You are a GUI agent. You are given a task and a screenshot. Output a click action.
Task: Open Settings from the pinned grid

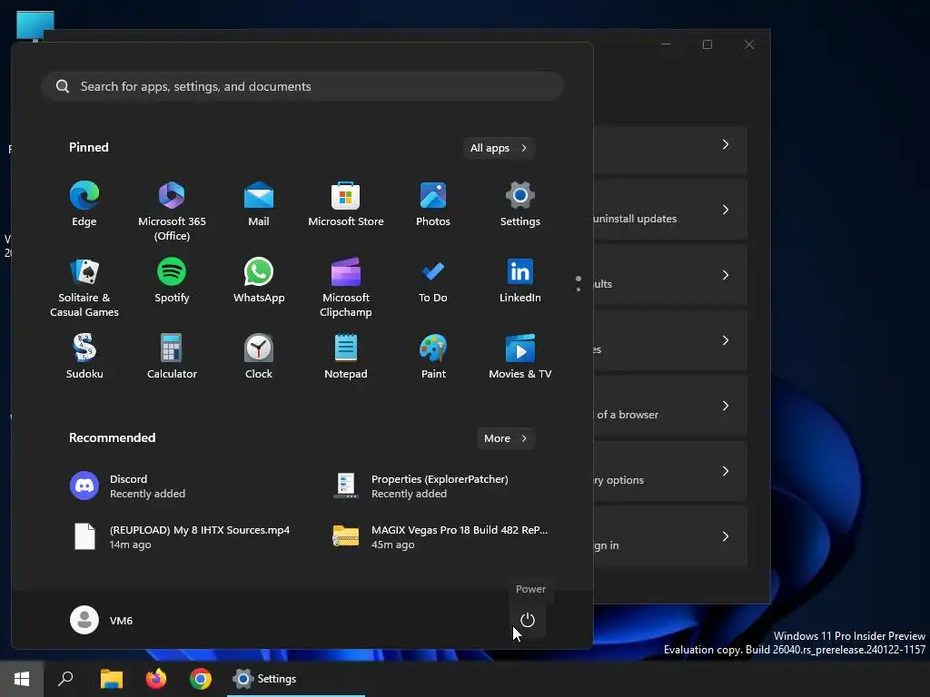tap(520, 204)
